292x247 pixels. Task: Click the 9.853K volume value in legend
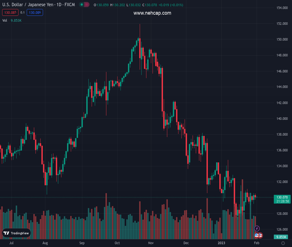[x=16, y=20]
